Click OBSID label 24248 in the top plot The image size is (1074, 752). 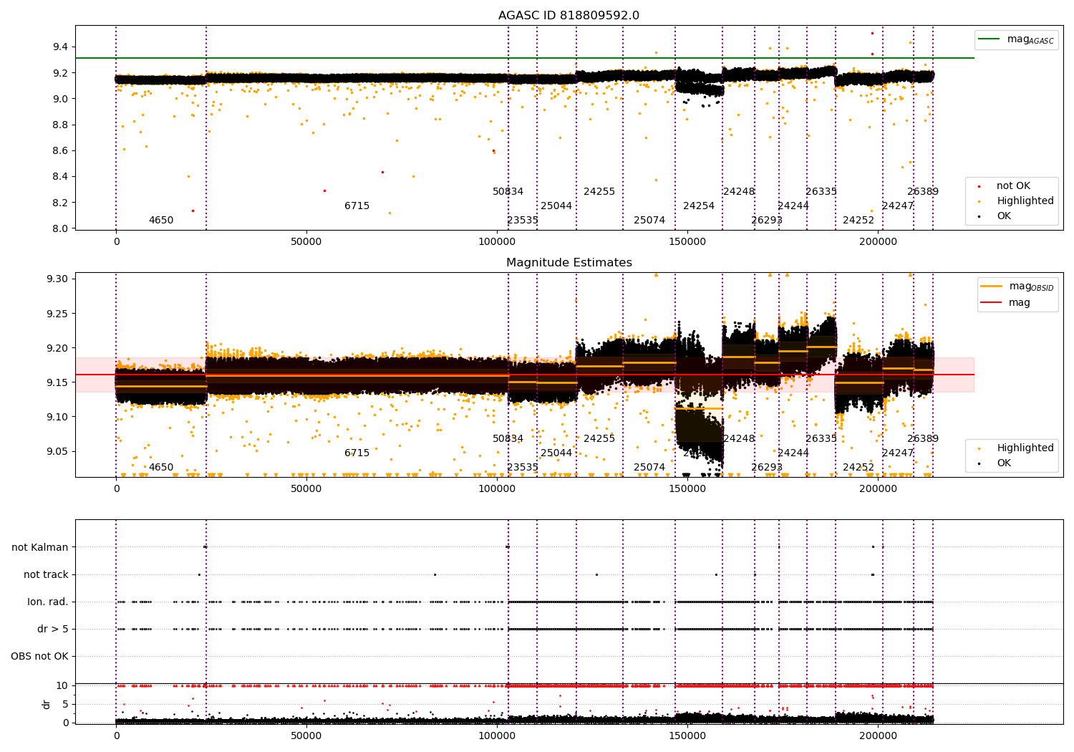coord(739,192)
